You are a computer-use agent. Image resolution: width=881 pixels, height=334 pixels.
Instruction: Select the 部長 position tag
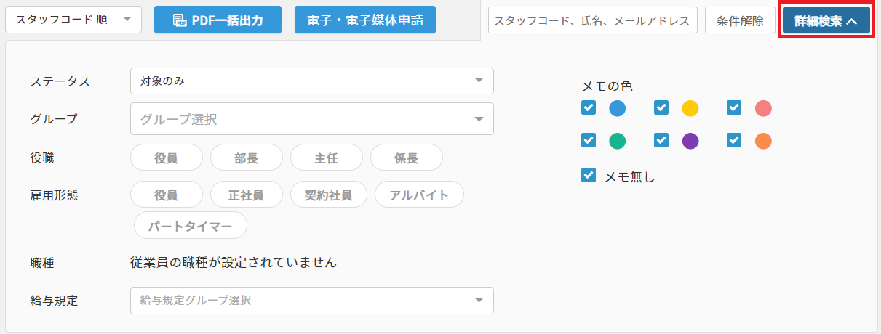tap(246, 158)
